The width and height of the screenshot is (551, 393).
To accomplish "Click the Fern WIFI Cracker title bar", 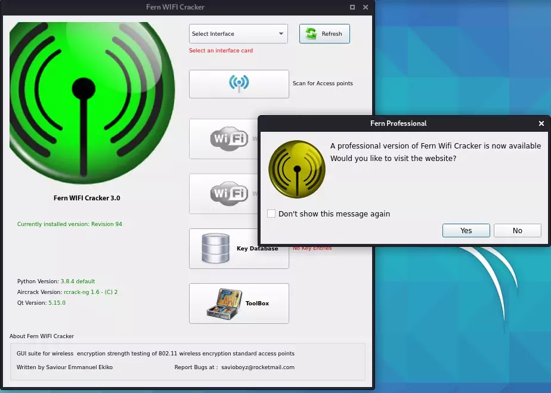I will click(x=175, y=7).
